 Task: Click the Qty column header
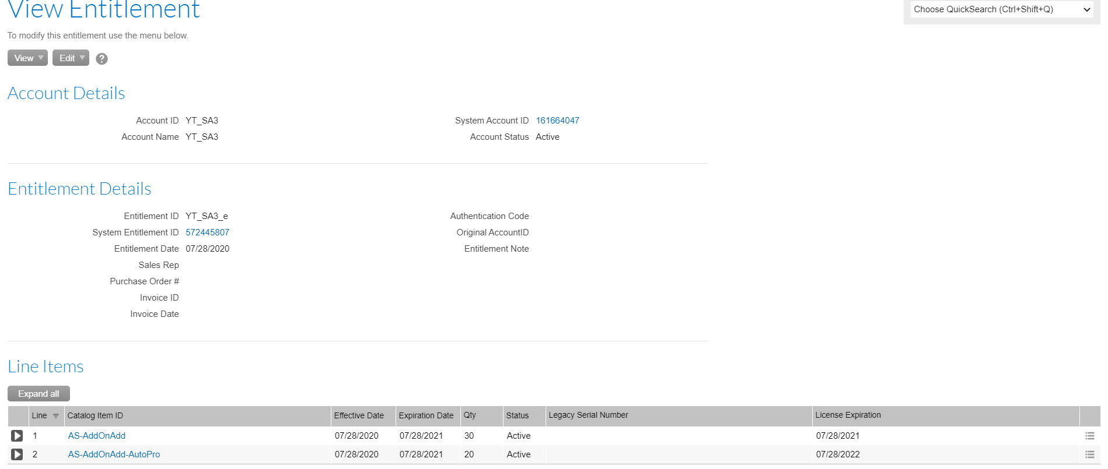pyautogui.click(x=482, y=416)
